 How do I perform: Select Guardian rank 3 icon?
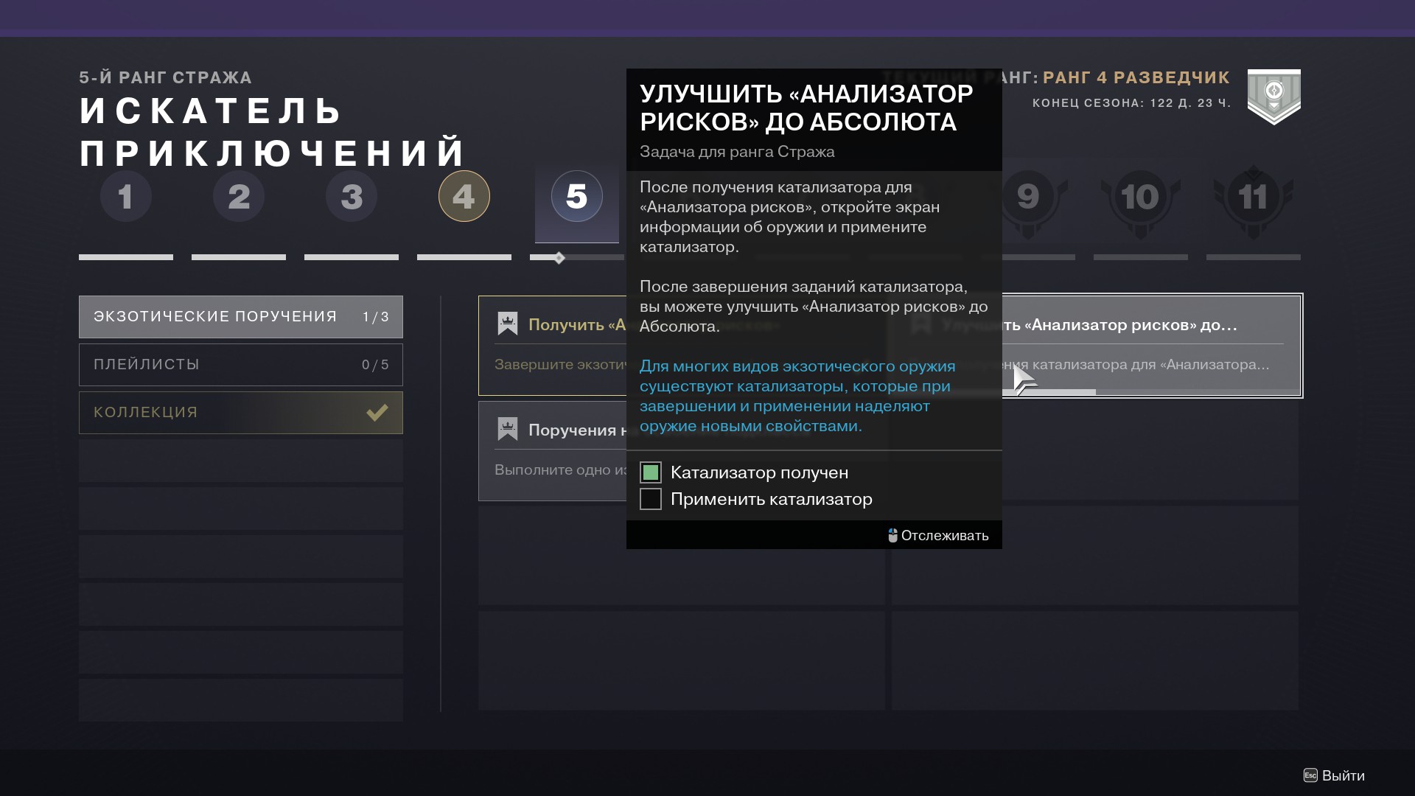[x=352, y=196]
